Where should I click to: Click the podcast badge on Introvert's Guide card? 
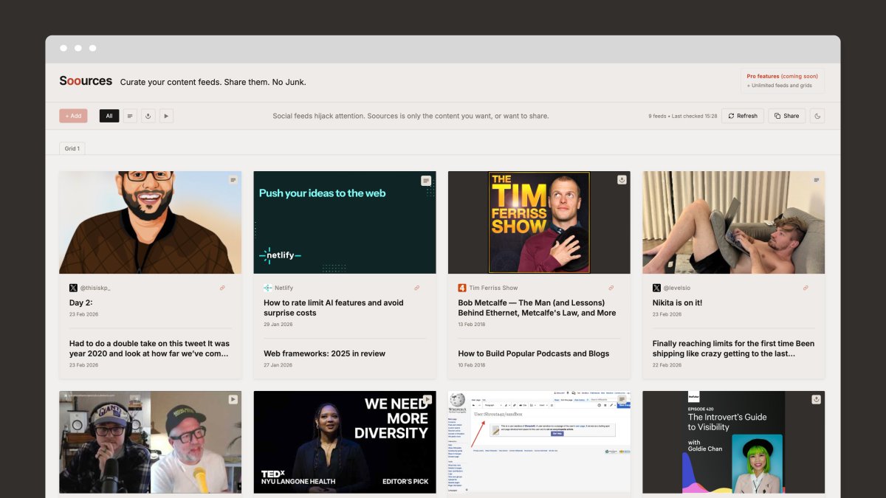tap(816, 399)
